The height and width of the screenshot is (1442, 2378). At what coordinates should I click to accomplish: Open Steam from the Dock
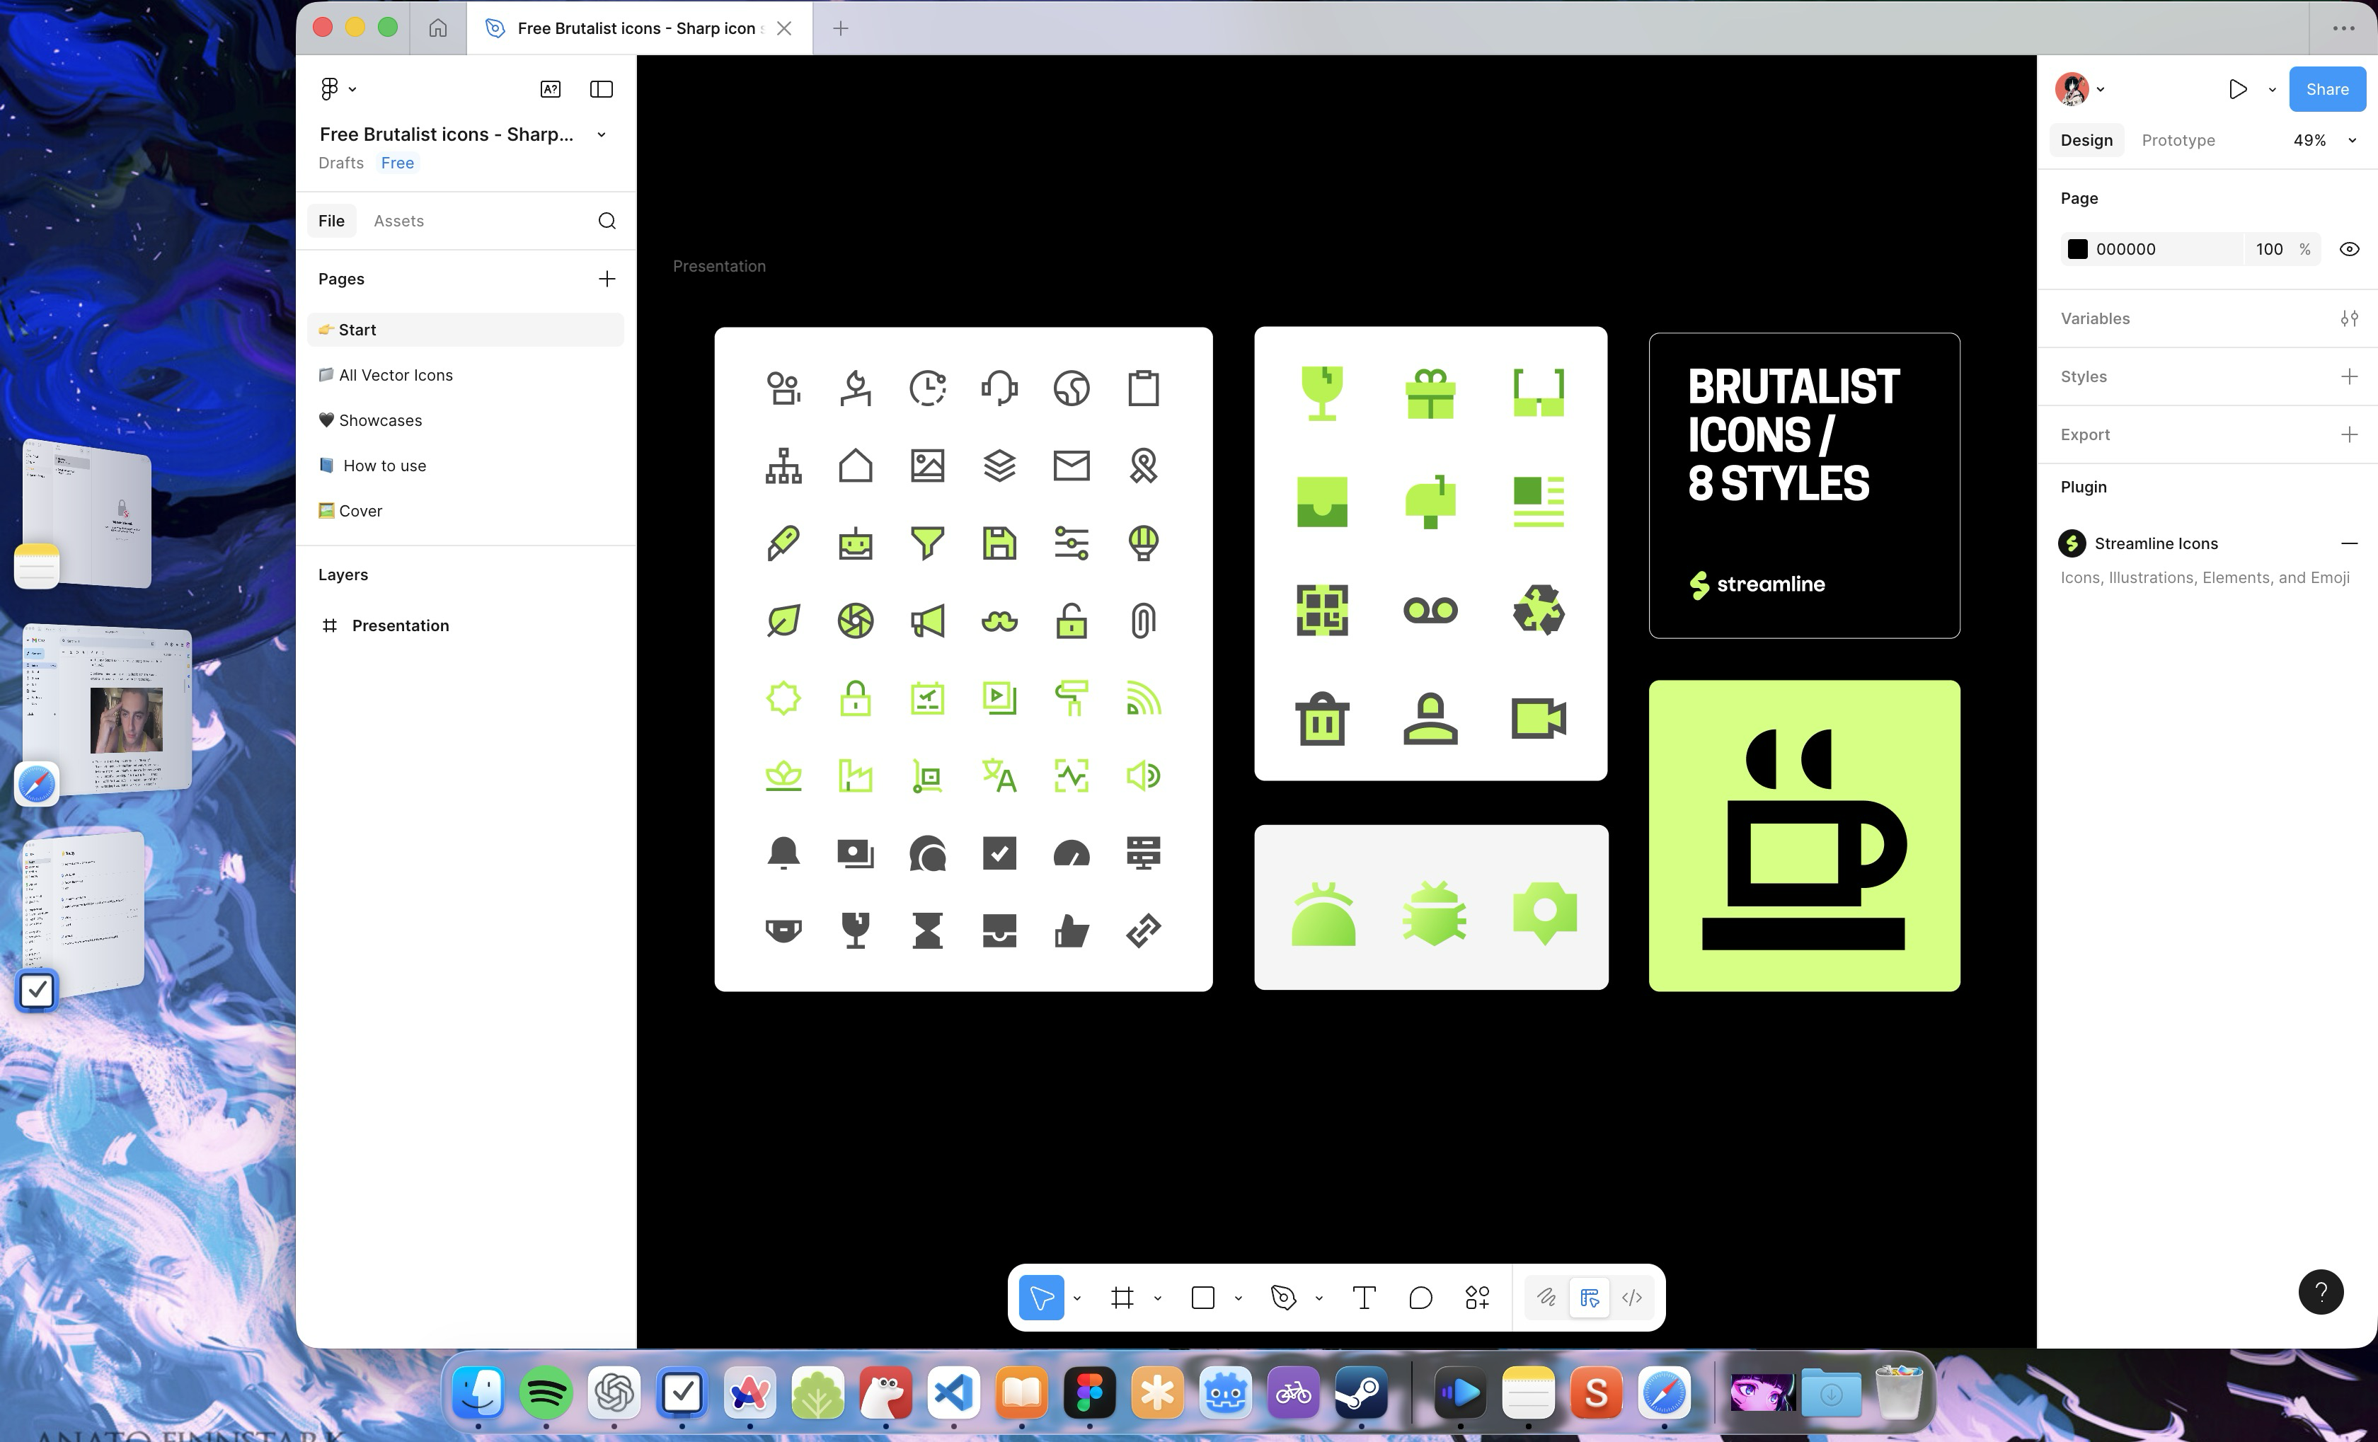coord(1361,1392)
